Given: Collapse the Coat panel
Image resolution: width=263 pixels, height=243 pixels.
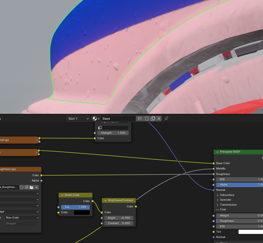Looking at the screenshot, I should tap(217, 209).
